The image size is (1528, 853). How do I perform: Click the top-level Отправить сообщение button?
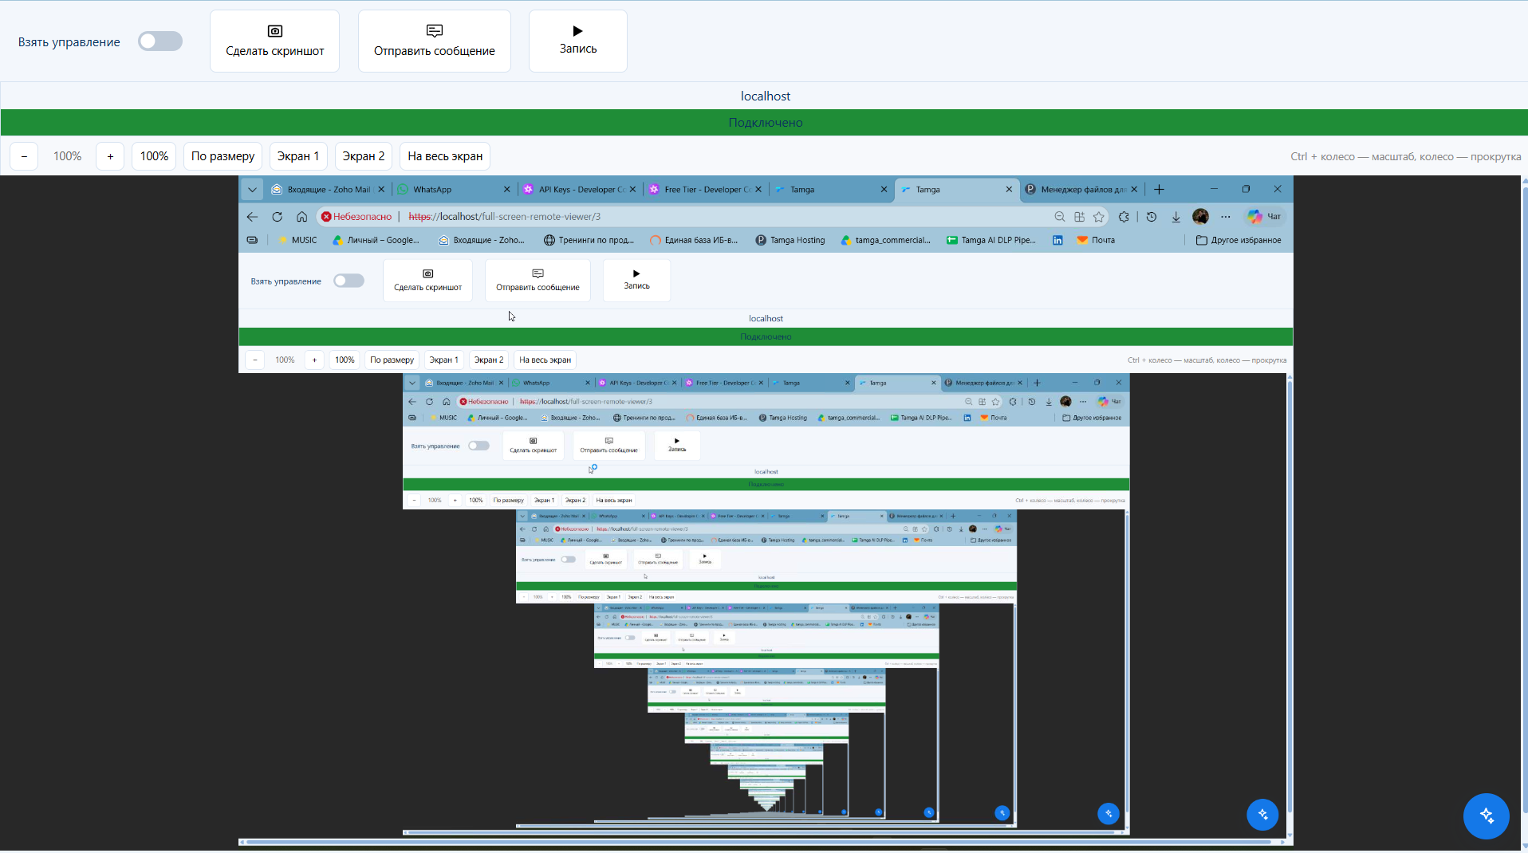[x=434, y=41]
